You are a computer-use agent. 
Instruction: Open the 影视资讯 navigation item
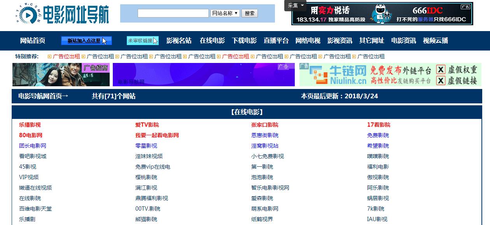tap(340, 40)
